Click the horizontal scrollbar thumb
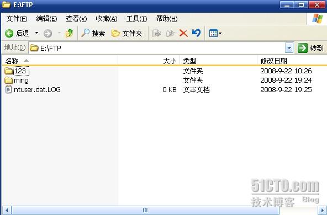 click(x=145, y=211)
